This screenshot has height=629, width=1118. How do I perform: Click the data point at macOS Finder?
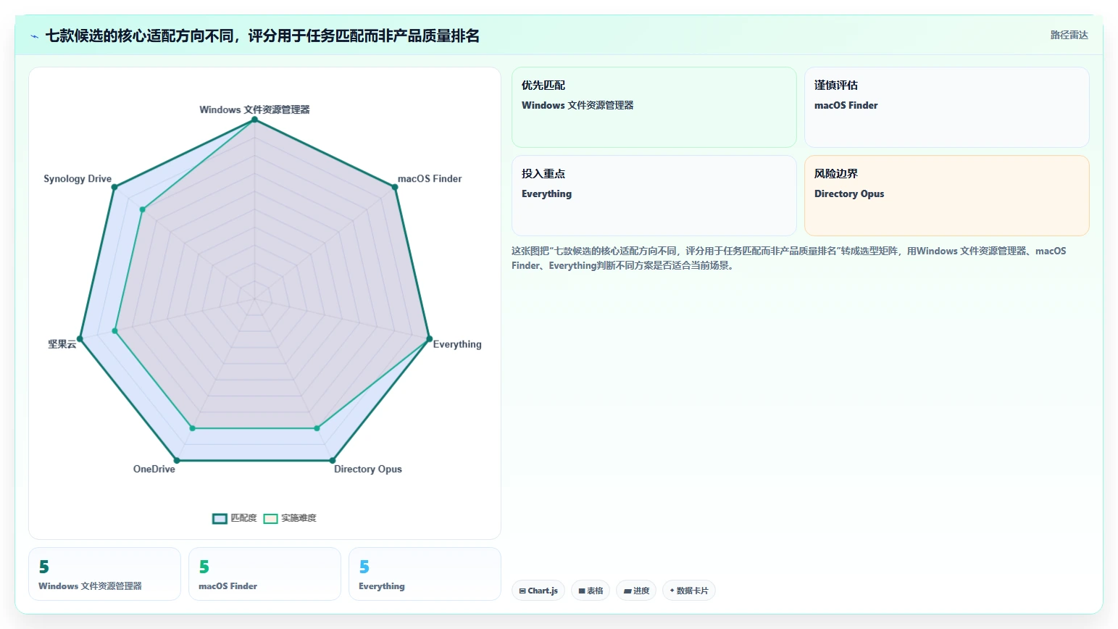tap(395, 187)
